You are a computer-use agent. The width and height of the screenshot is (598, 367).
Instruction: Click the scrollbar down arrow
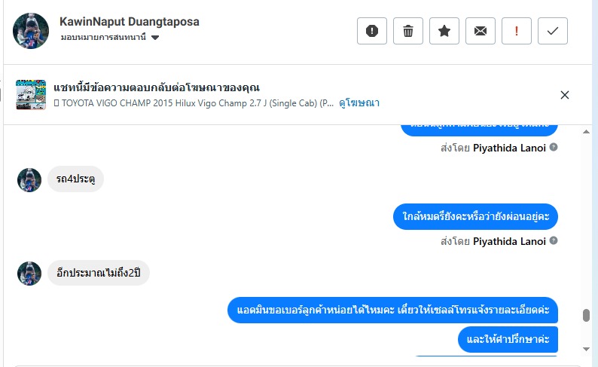tap(586, 349)
